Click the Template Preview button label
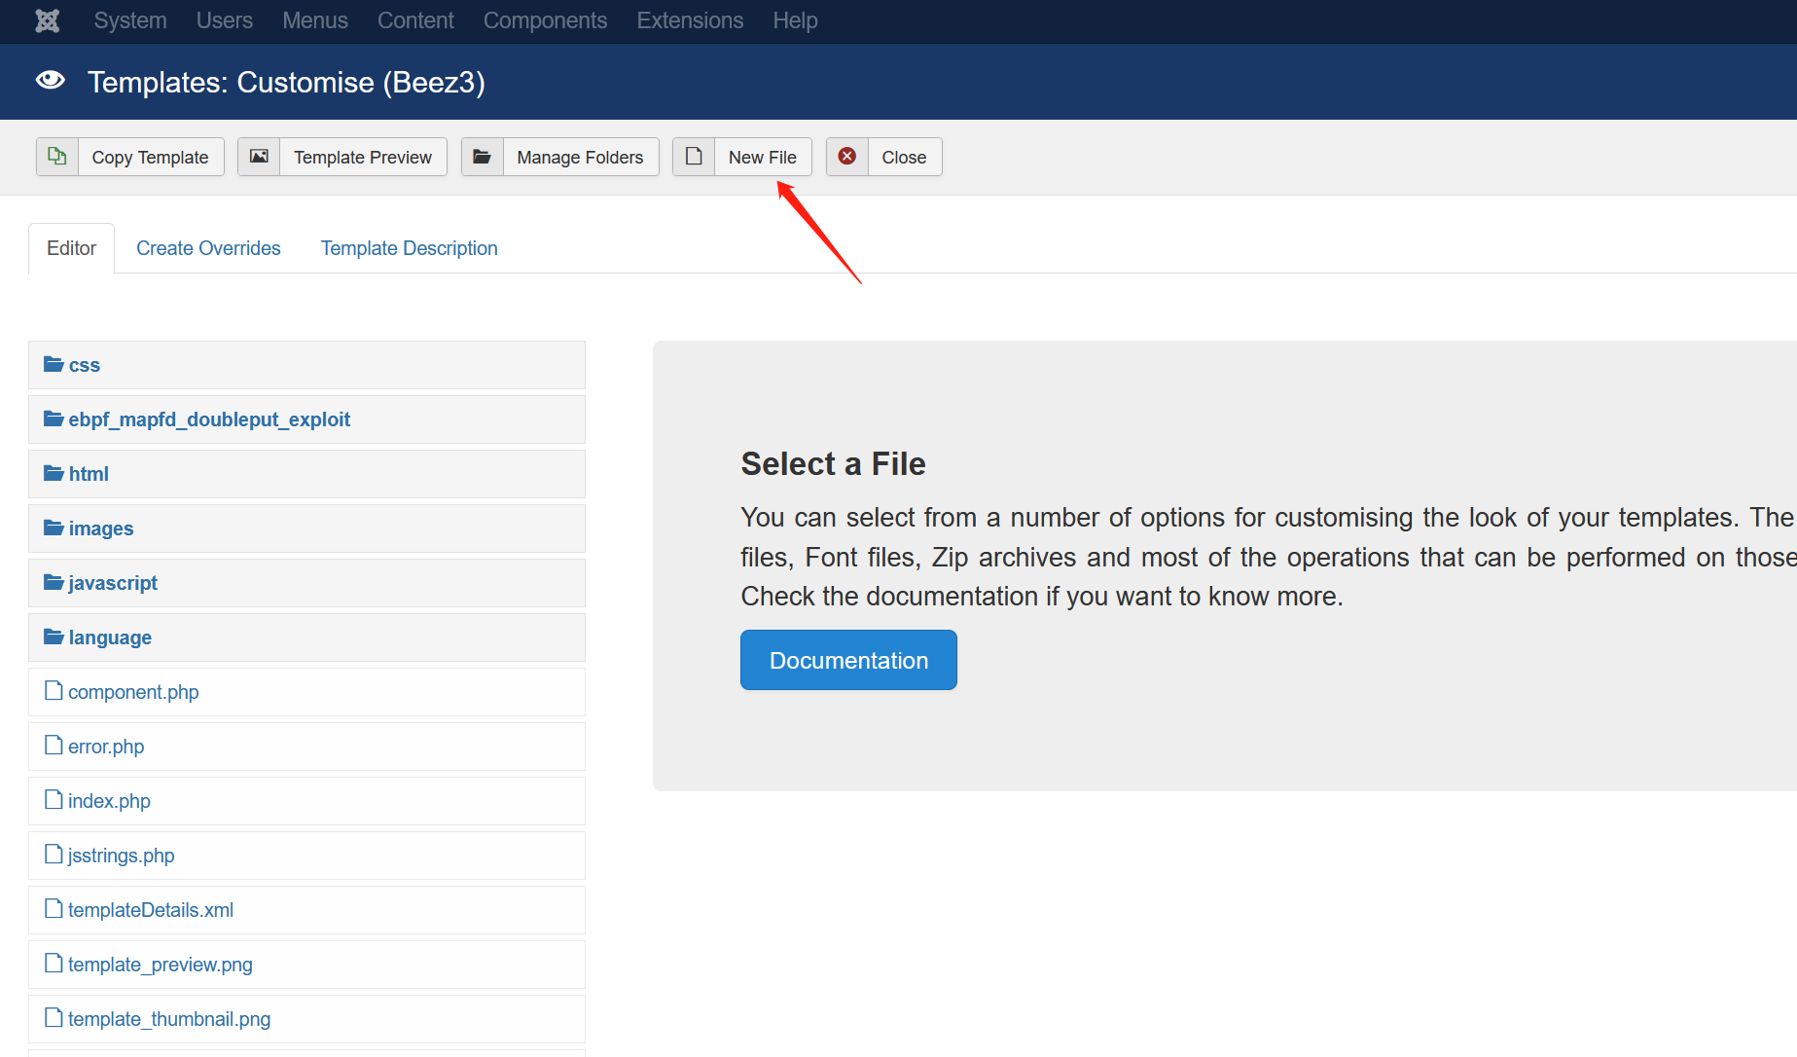Viewport: 1797px width, 1057px height. 363,157
